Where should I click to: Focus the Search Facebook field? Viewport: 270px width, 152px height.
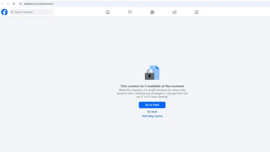pyautogui.click(x=33, y=12)
